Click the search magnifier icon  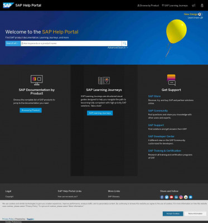[124, 43]
